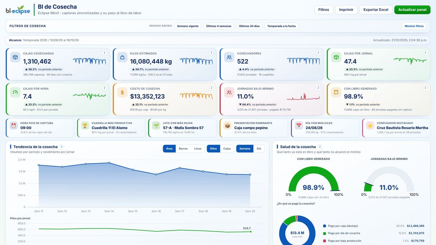Image resolution: width=436 pixels, height=245 pixels.
Task: Click the box icon on Cajas Cosechadas card
Action: 15,57
